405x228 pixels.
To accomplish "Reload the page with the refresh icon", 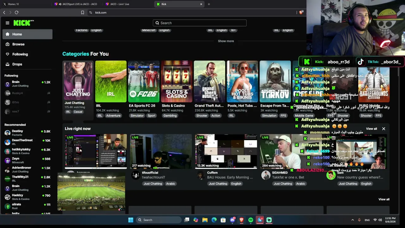I will click(x=16, y=12).
